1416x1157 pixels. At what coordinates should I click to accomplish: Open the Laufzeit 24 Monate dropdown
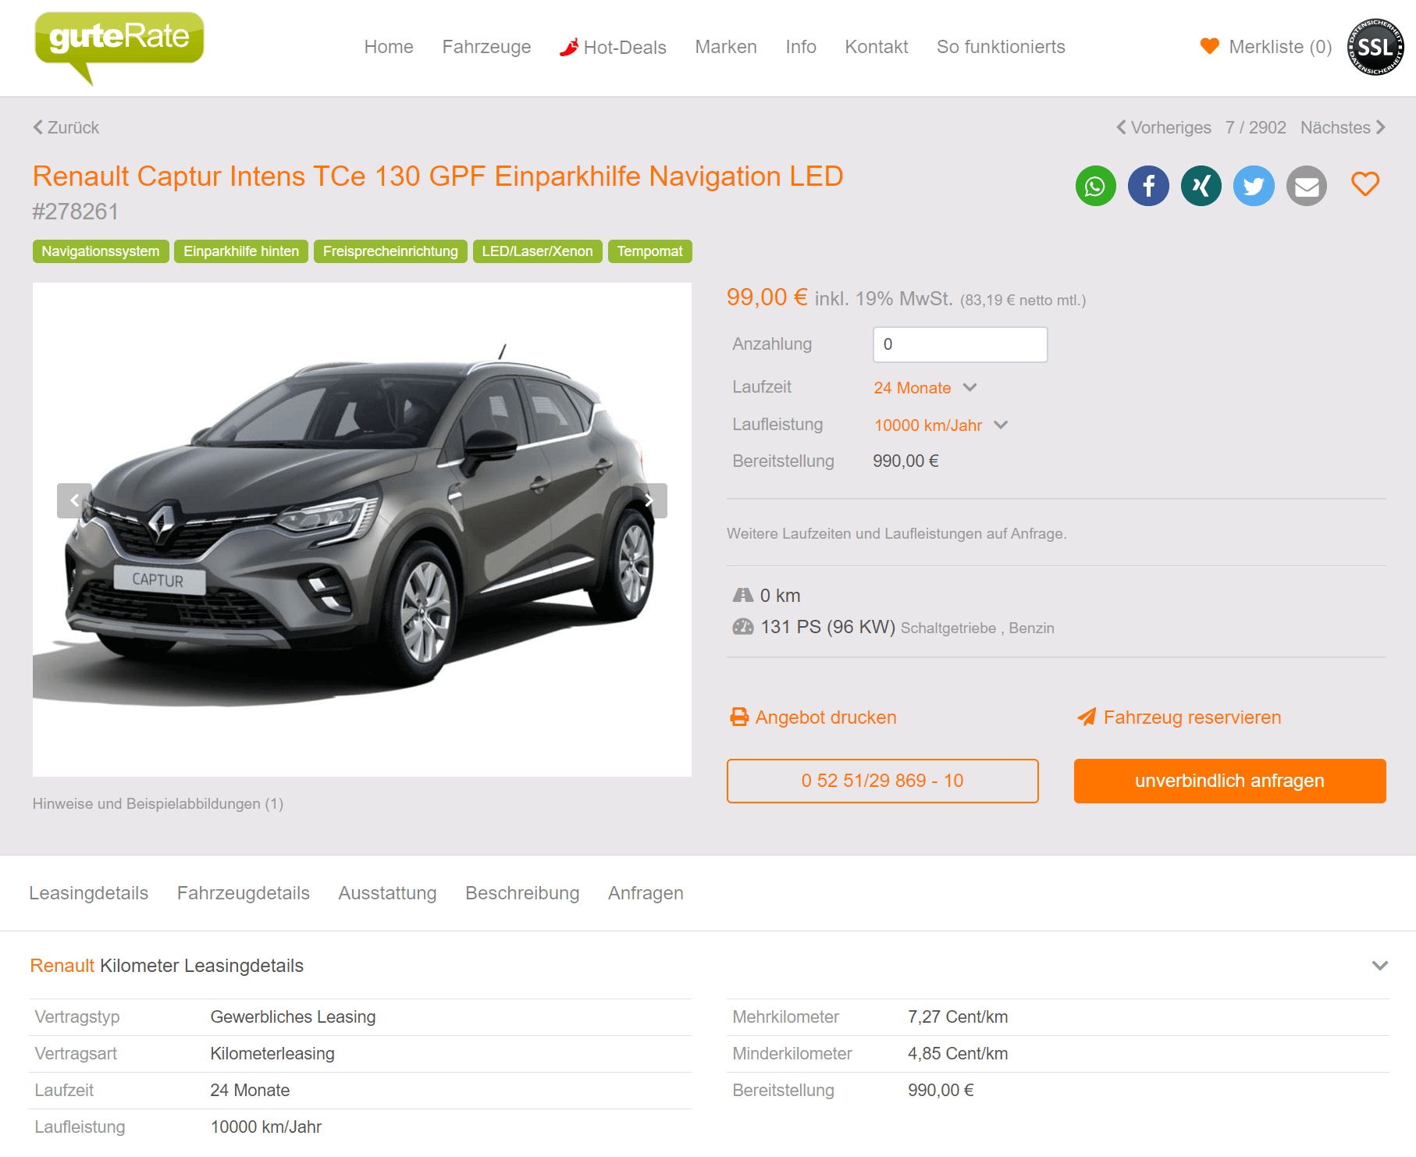pos(925,388)
